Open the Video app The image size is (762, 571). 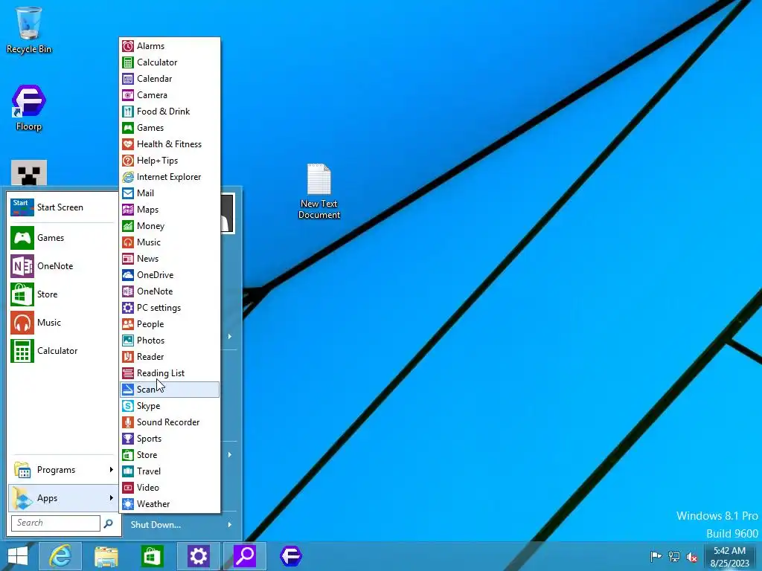(170, 488)
